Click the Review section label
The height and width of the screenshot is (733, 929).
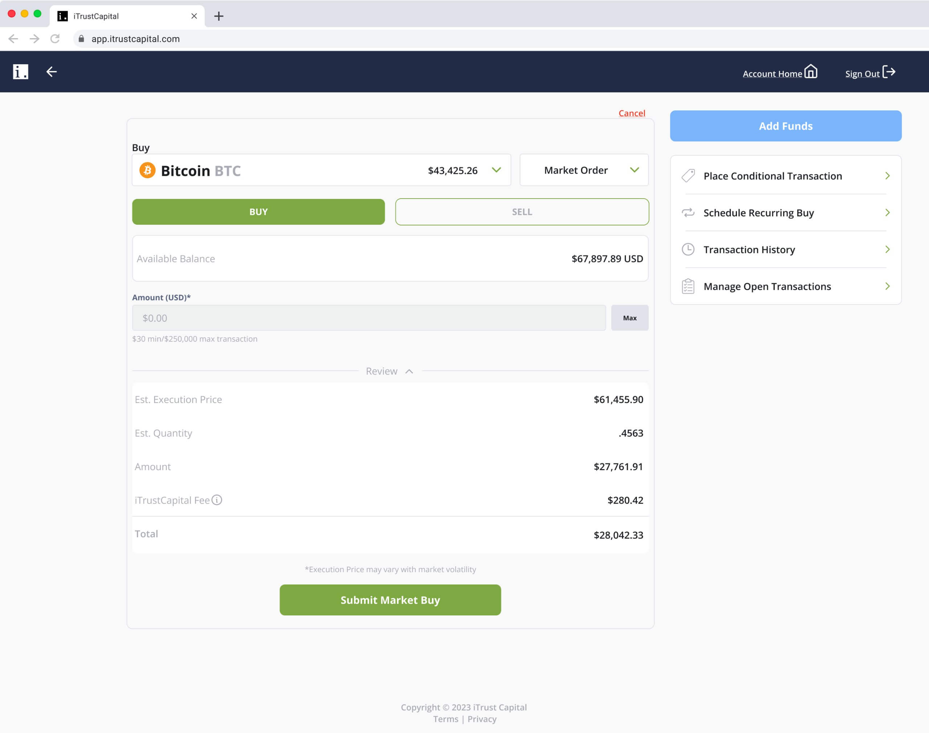381,371
